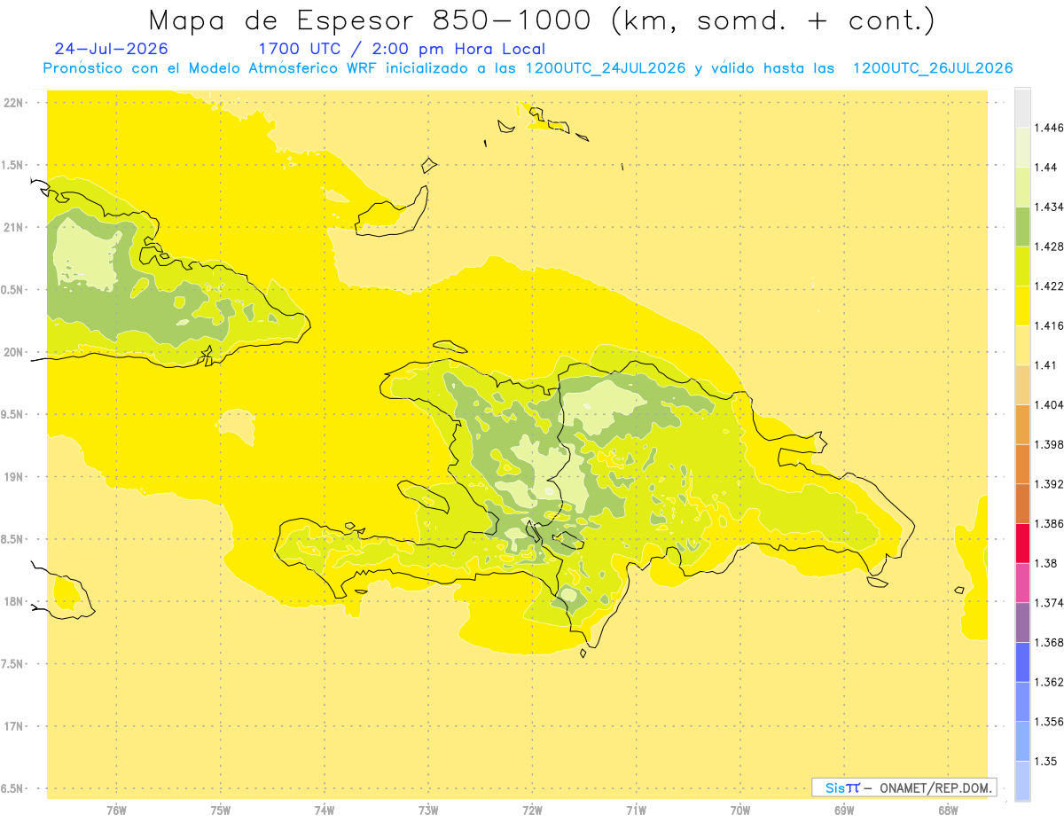Viewport: 1064px width, 822px height.
Task: Click the legend value 1.41
Action: [x=1045, y=365]
